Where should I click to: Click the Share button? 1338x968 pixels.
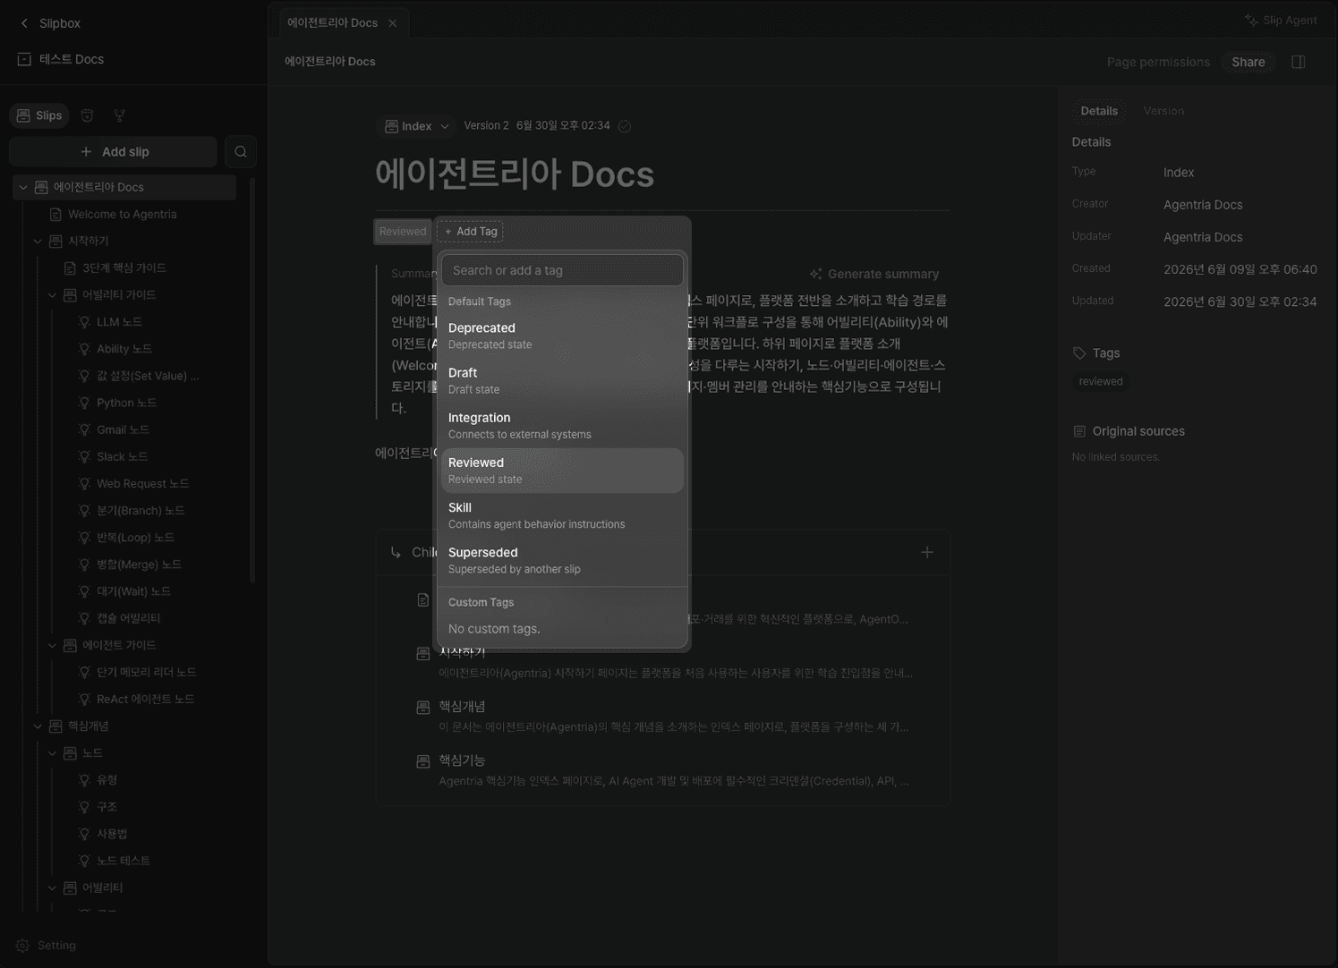pyautogui.click(x=1248, y=62)
